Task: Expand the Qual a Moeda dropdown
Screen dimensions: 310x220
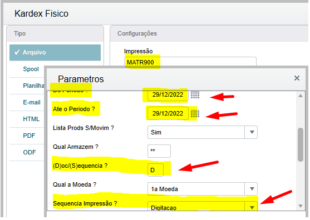Action: pos(252,189)
